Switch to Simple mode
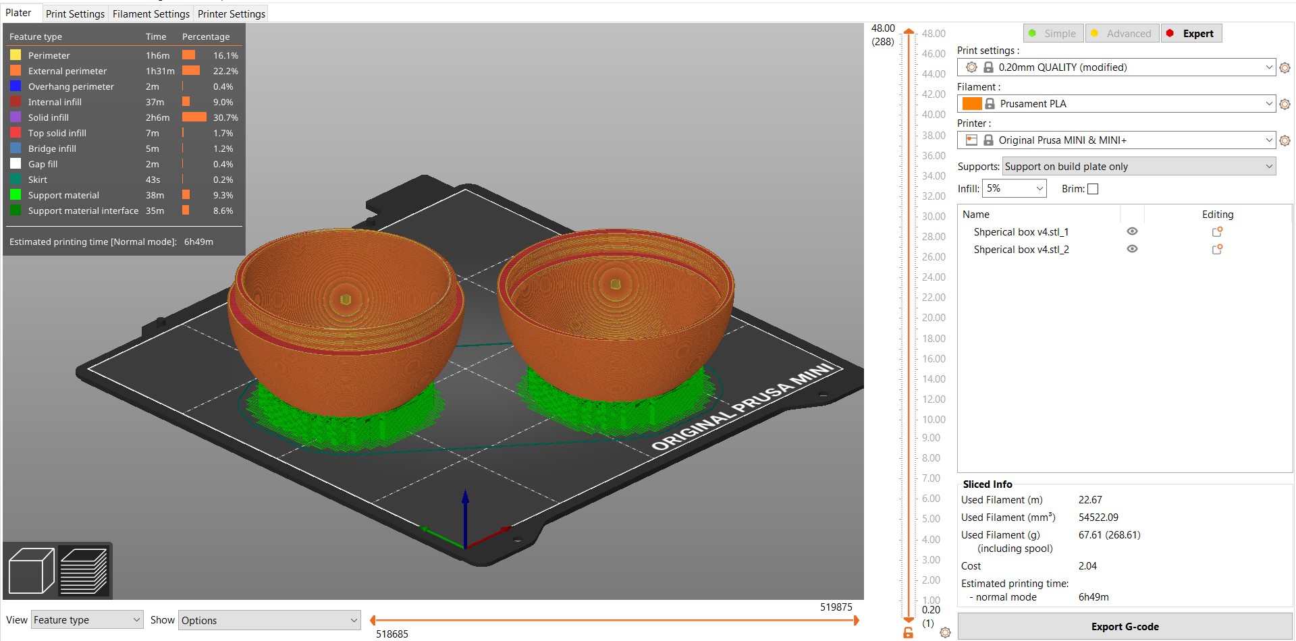This screenshot has height=641, width=1296. click(1053, 33)
